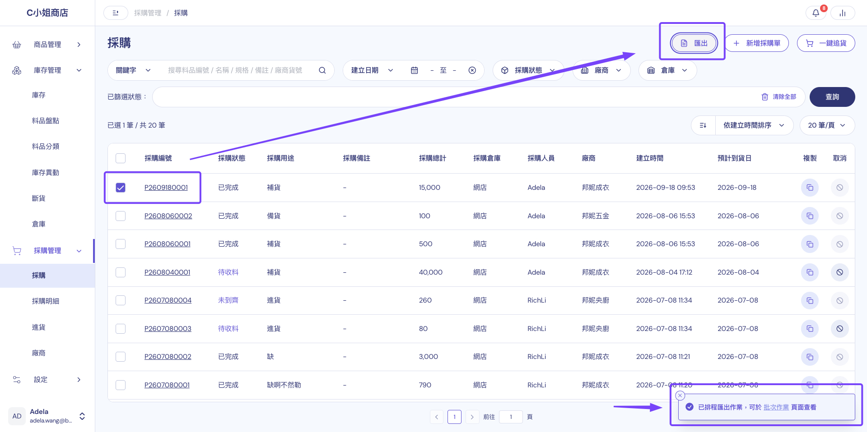Check the P2608060001 row checkbox
Viewport: 867px width, 432px height.
point(121,244)
